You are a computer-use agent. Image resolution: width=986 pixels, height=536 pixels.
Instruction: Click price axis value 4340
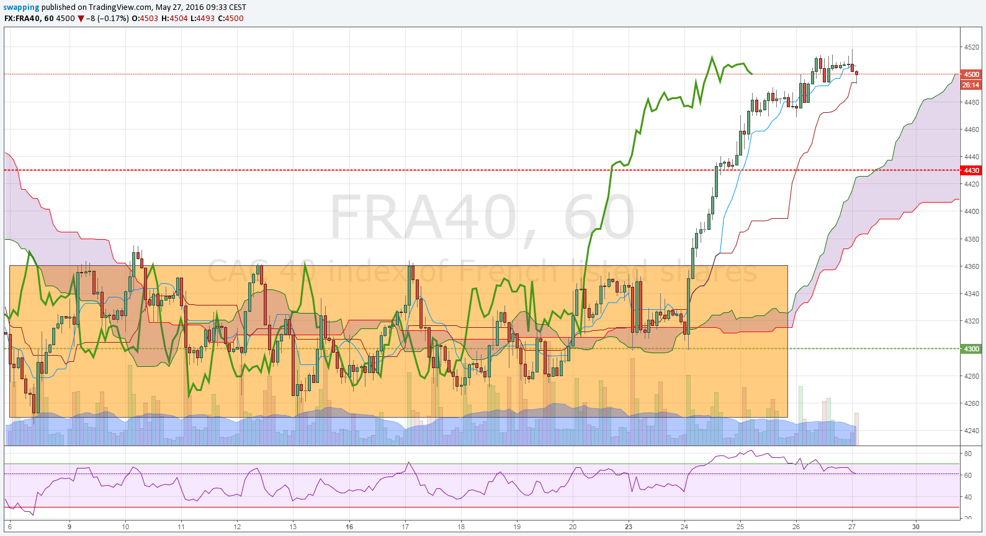tap(971, 294)
